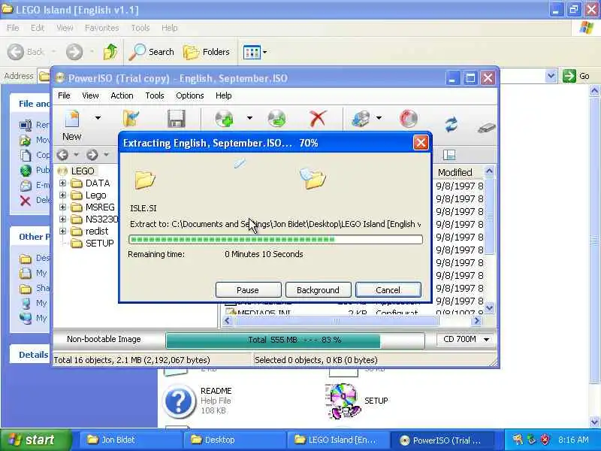This screenshot has height=451, width=601.
Task: Open Favorites menu in Explorer window
Action: [101, 28]
